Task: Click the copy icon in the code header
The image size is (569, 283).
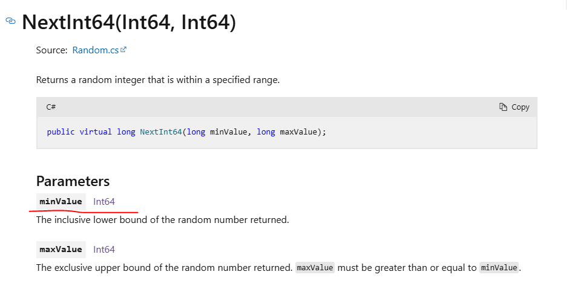Action: (503, 107)
